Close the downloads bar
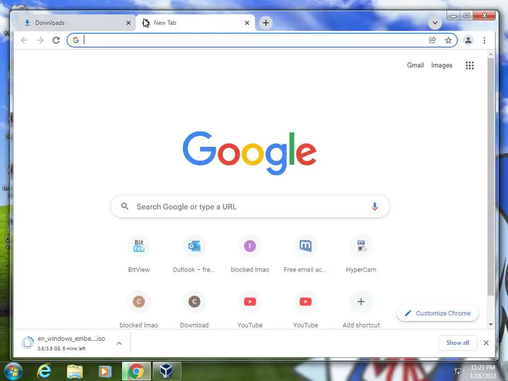 [486, 343]
